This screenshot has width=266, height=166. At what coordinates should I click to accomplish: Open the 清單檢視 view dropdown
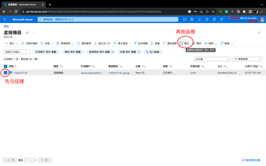248,59
